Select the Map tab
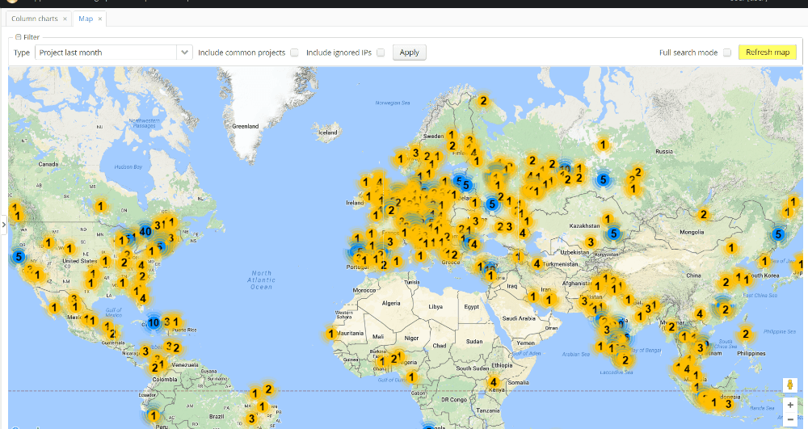Screen dimensions: 808x429 tap(86, 19)
